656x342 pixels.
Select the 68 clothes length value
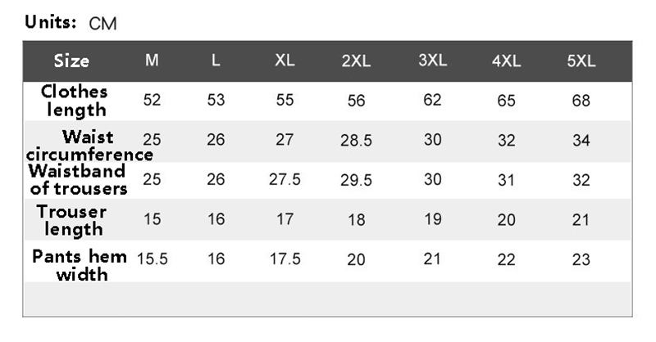[x=581, y=101]
